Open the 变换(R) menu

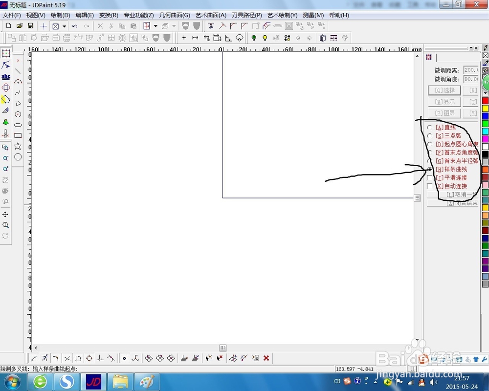pos(109,15)
